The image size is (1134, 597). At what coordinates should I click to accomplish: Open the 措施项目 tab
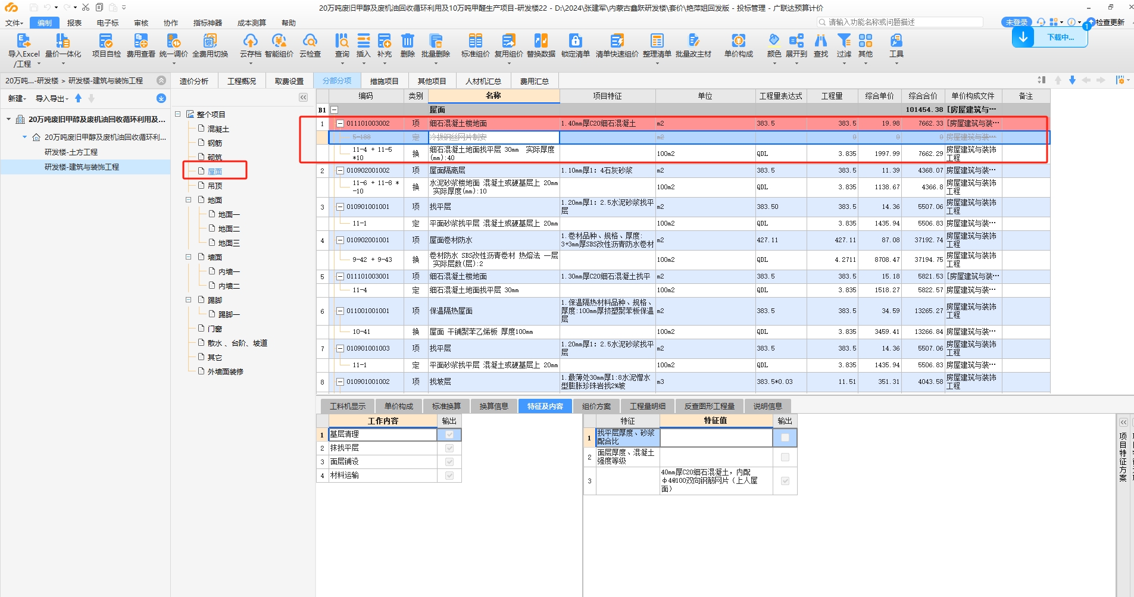click(x=384, y=81)
